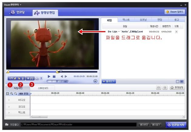Click the 폴더변경 change folder button

144,125
